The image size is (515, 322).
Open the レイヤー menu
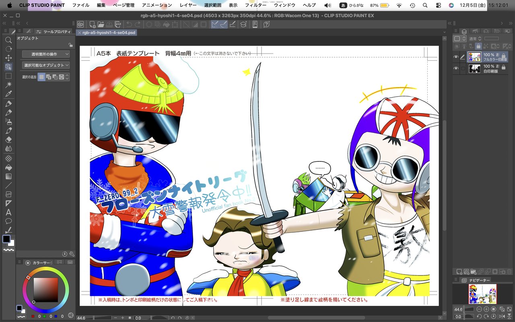tap(188, 5)
